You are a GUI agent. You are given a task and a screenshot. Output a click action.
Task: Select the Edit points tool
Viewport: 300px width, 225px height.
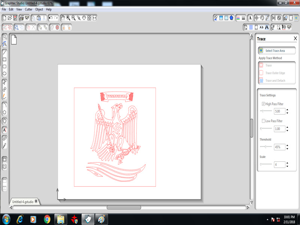[4, 43]
